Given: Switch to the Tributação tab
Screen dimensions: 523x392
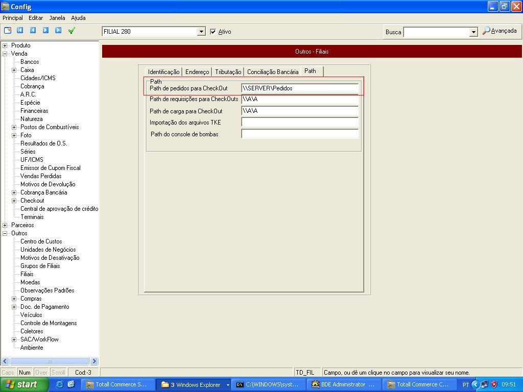Looking at the screenshot, I should tap(228, 72).
